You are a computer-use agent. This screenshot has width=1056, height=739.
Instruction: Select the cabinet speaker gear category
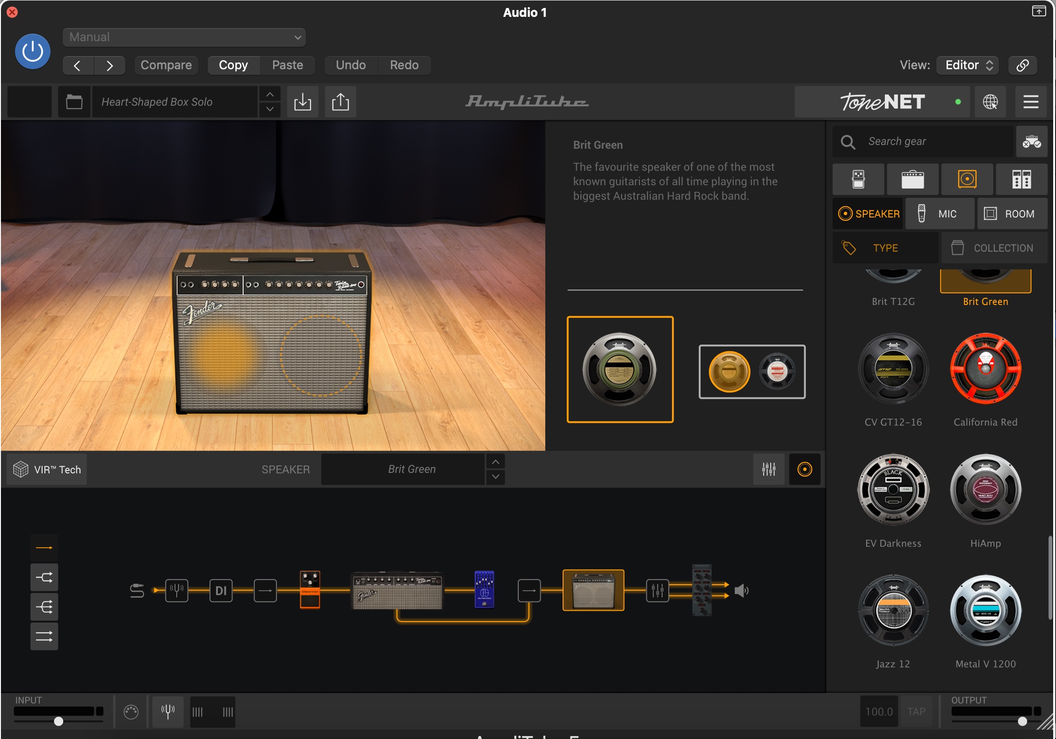967,179
